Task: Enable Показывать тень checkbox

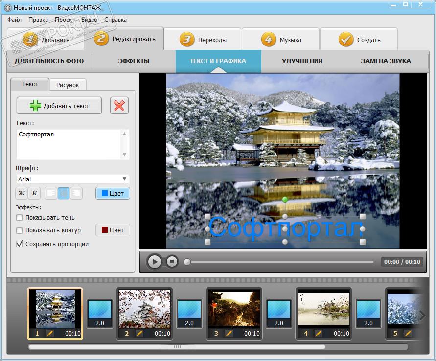Action: (19, 218)
